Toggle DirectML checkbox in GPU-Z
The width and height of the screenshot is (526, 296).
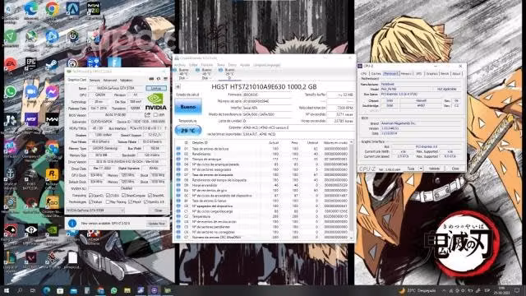point(150,196)
